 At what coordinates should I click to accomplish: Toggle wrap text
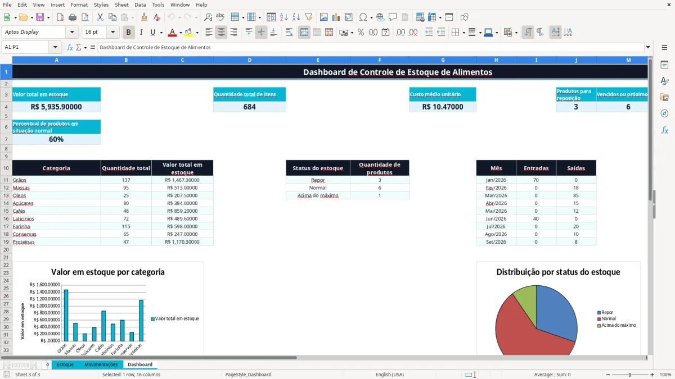point(289,33)
